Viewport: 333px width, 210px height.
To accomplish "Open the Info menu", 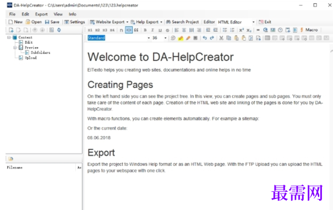I will click(73, 14).
